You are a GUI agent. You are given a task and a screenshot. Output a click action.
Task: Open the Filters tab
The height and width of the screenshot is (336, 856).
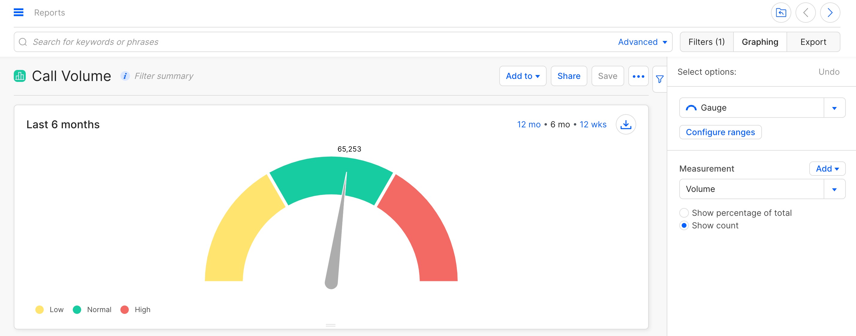coord(706,42)
